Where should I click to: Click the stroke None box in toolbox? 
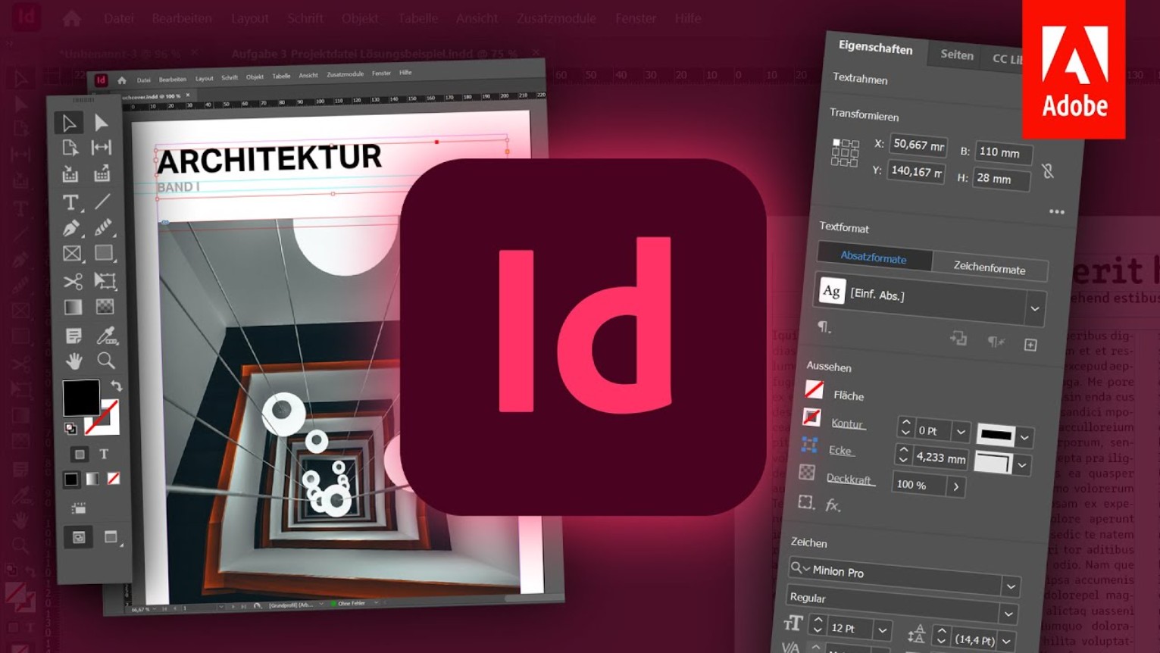(102, 417)
